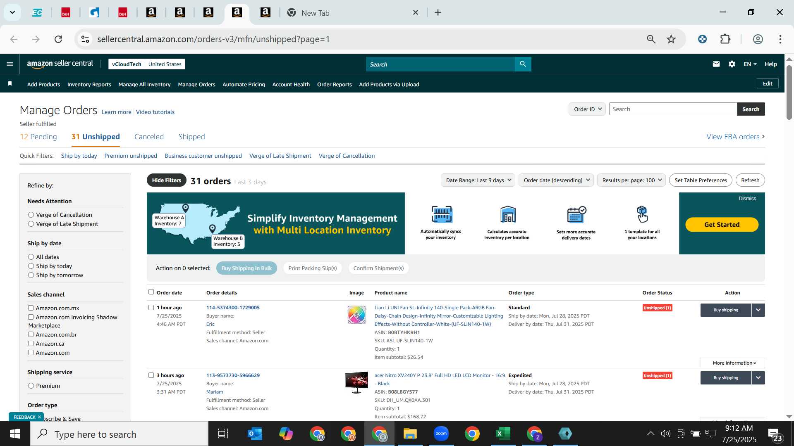Image resolution: width=794 pixels, height=446 pixels.
Task: Open Order date descending sort dropdown
Action: (556, 180)
